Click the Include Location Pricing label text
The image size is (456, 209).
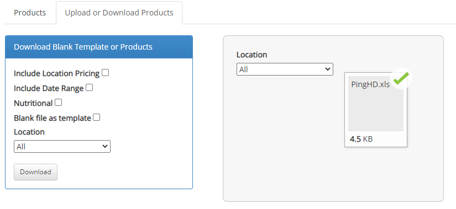(57, 74)
